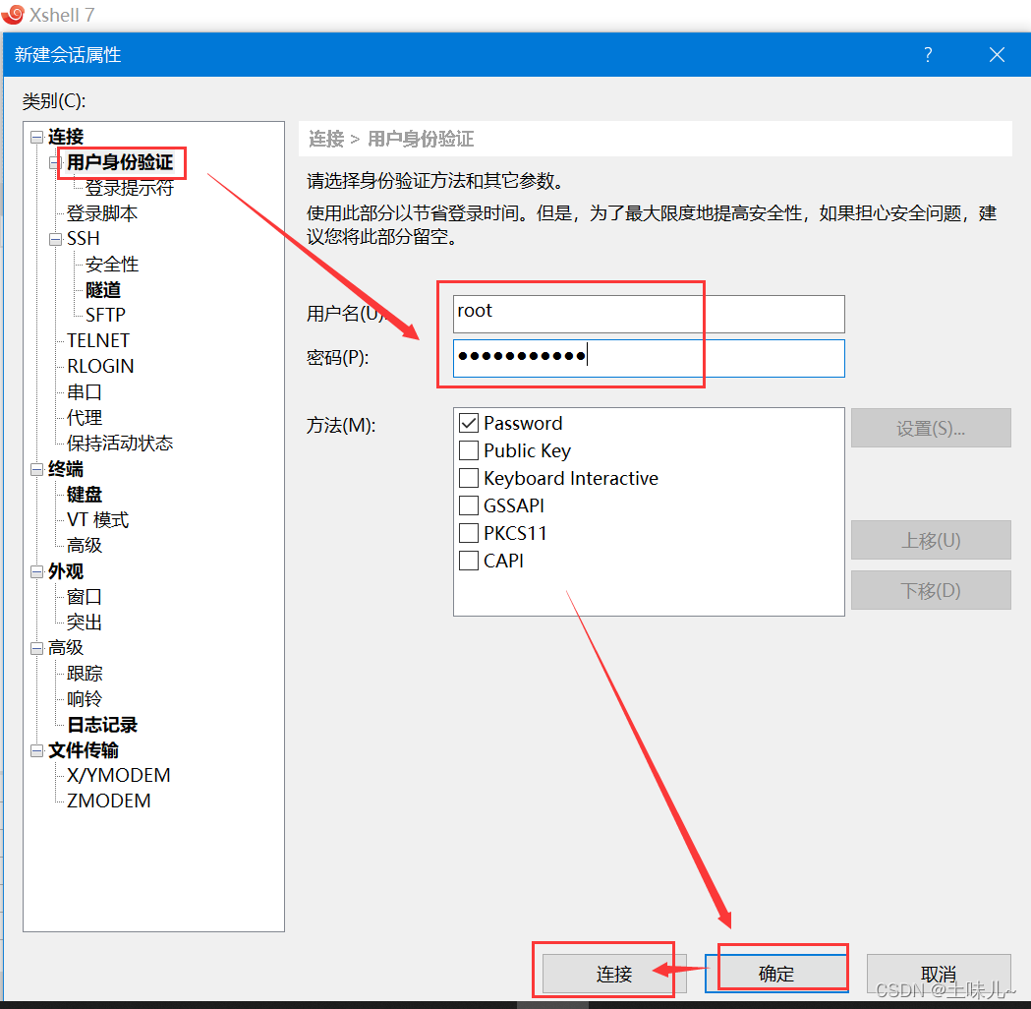Select the 连接 root category
The width and height of the screenshot is (1031, 1009).
(66, 137)
